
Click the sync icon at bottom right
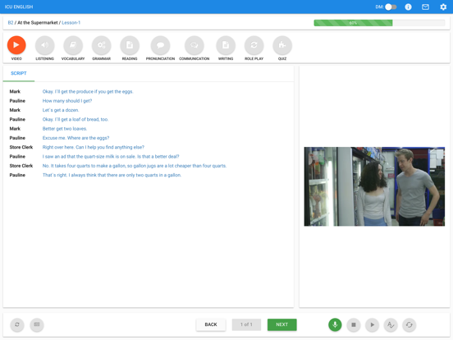[x=409, y=324]
